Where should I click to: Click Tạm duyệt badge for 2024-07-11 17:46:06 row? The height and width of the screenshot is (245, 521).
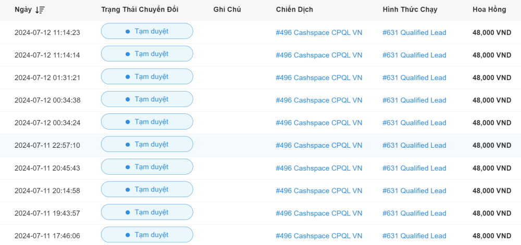[x=147, y=235]
